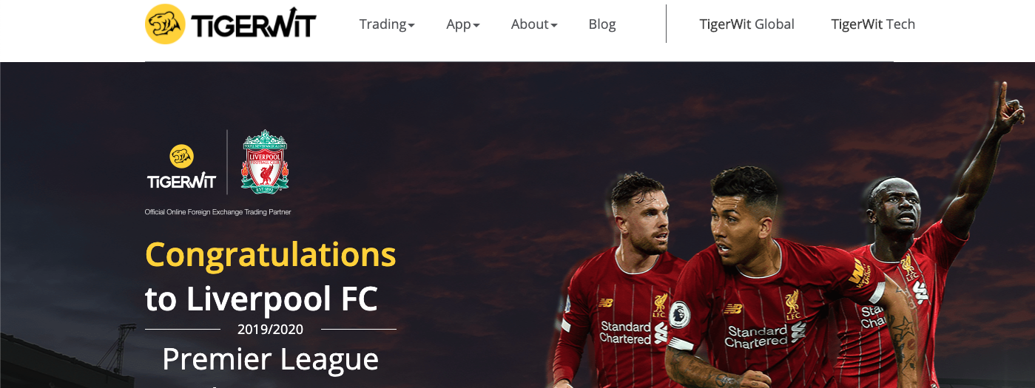This screenshot has height=388, width=1035.
Task: Click the Official Online Foreign Exchange Trading Partner text
Action: (x=218, y=212)
